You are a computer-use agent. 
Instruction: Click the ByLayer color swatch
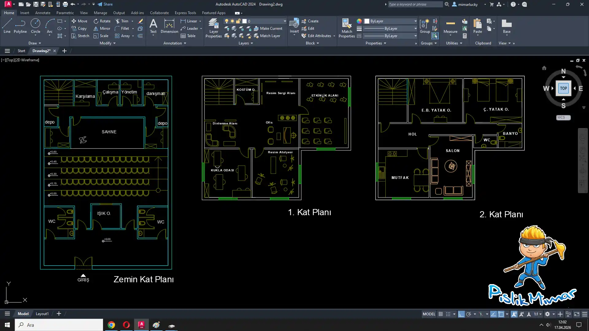(367, 21)
